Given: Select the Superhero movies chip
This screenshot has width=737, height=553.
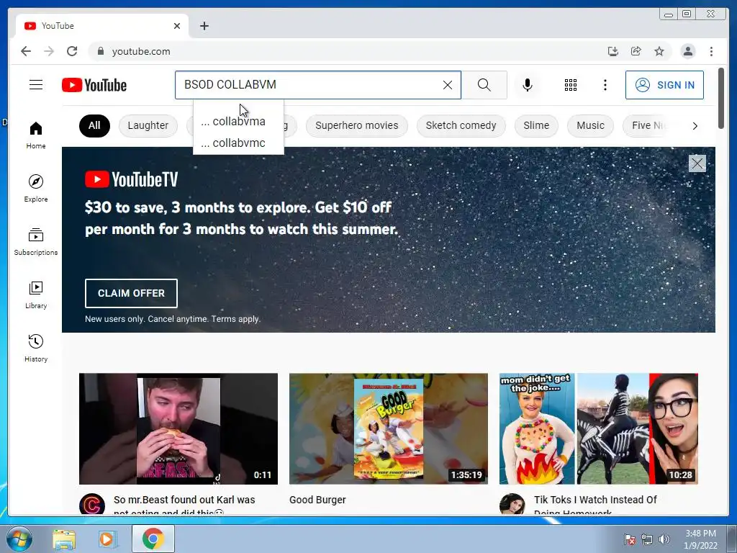Looking at the screenshot, I should click(x=357, y=125).
